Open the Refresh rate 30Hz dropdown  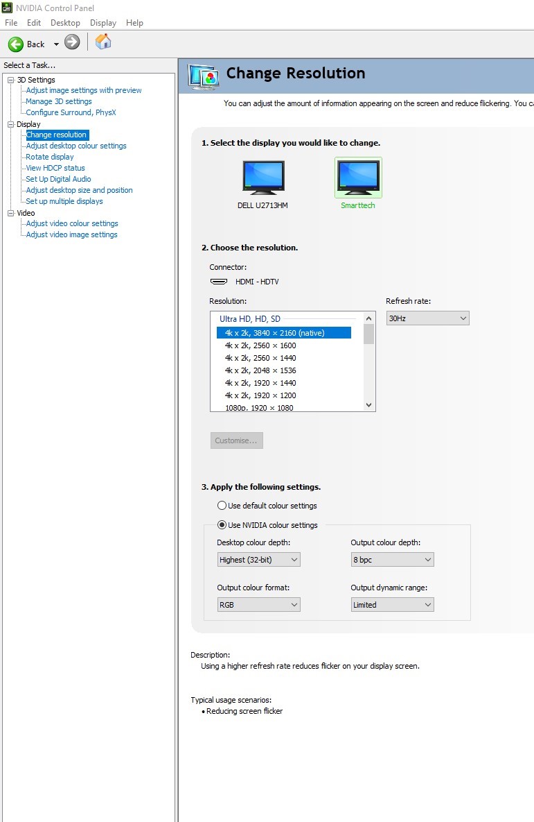[x=428, y=318]
